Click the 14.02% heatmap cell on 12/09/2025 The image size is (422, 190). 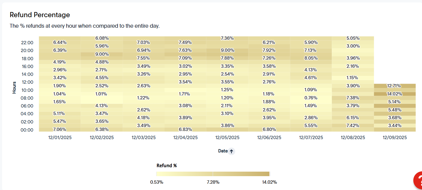pos(395,94)
